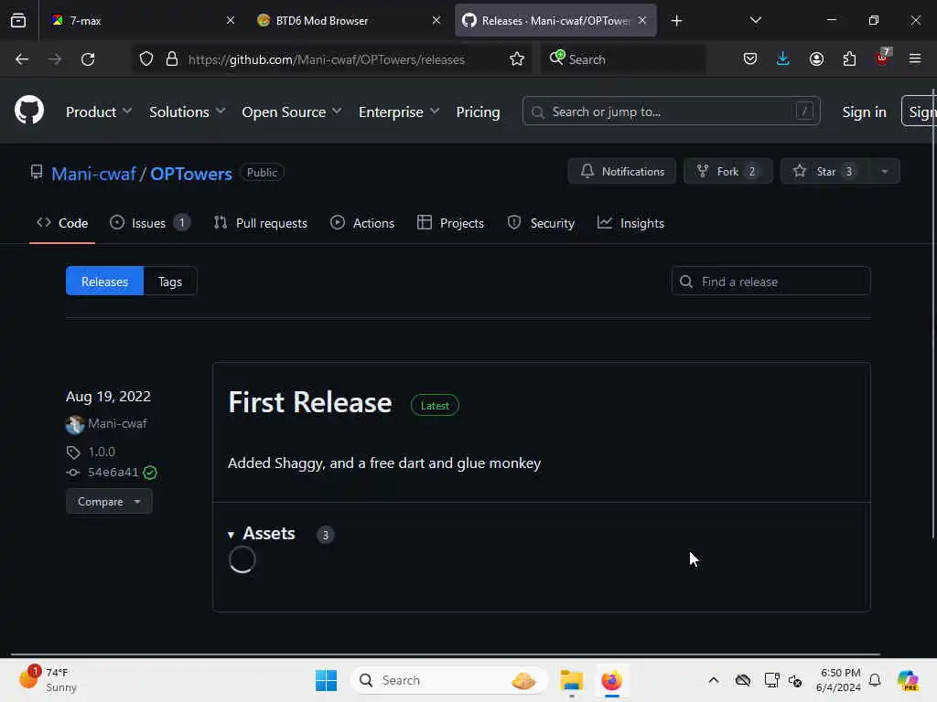The image size is (937, 702).
Task: Open OPTowers repository name link
Action: point(191,174)
